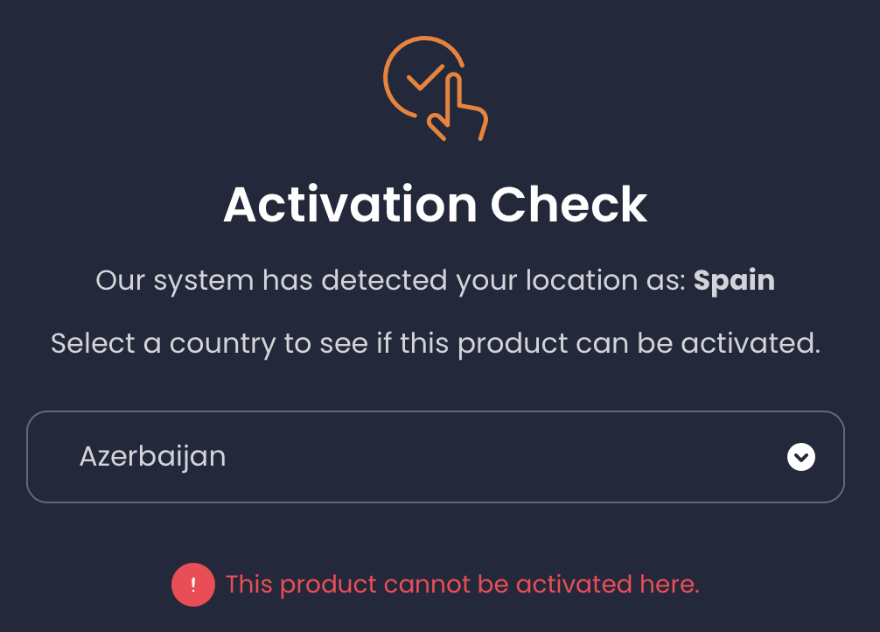Screen dimensions: 880x632
Task: Click the word 'Activation' in the title
Action: [x=350, y=205]
